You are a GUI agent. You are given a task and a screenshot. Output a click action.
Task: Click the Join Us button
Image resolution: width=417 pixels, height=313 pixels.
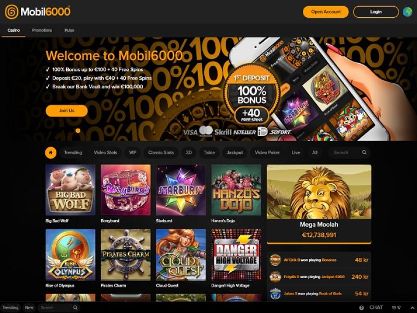tap(67, 110)
